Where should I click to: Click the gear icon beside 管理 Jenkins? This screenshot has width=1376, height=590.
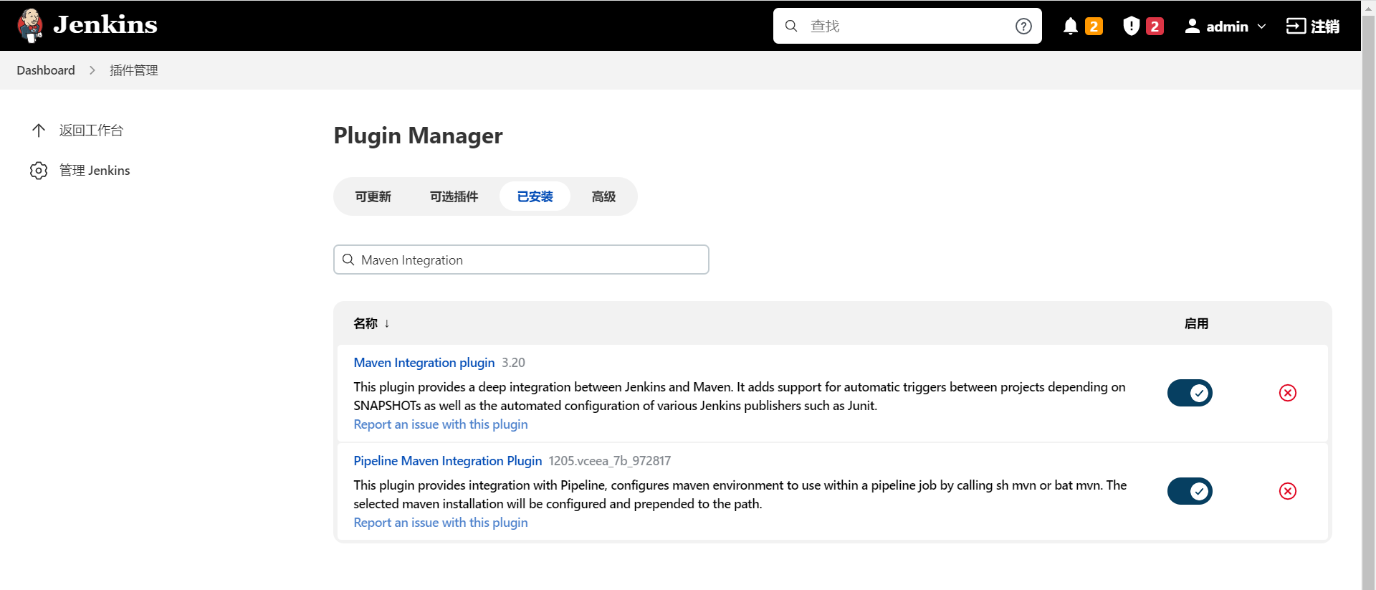[x=39, y=171]
